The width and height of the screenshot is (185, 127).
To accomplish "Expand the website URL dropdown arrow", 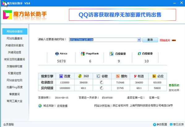I will pyautogui.click(x=139, y=40).
